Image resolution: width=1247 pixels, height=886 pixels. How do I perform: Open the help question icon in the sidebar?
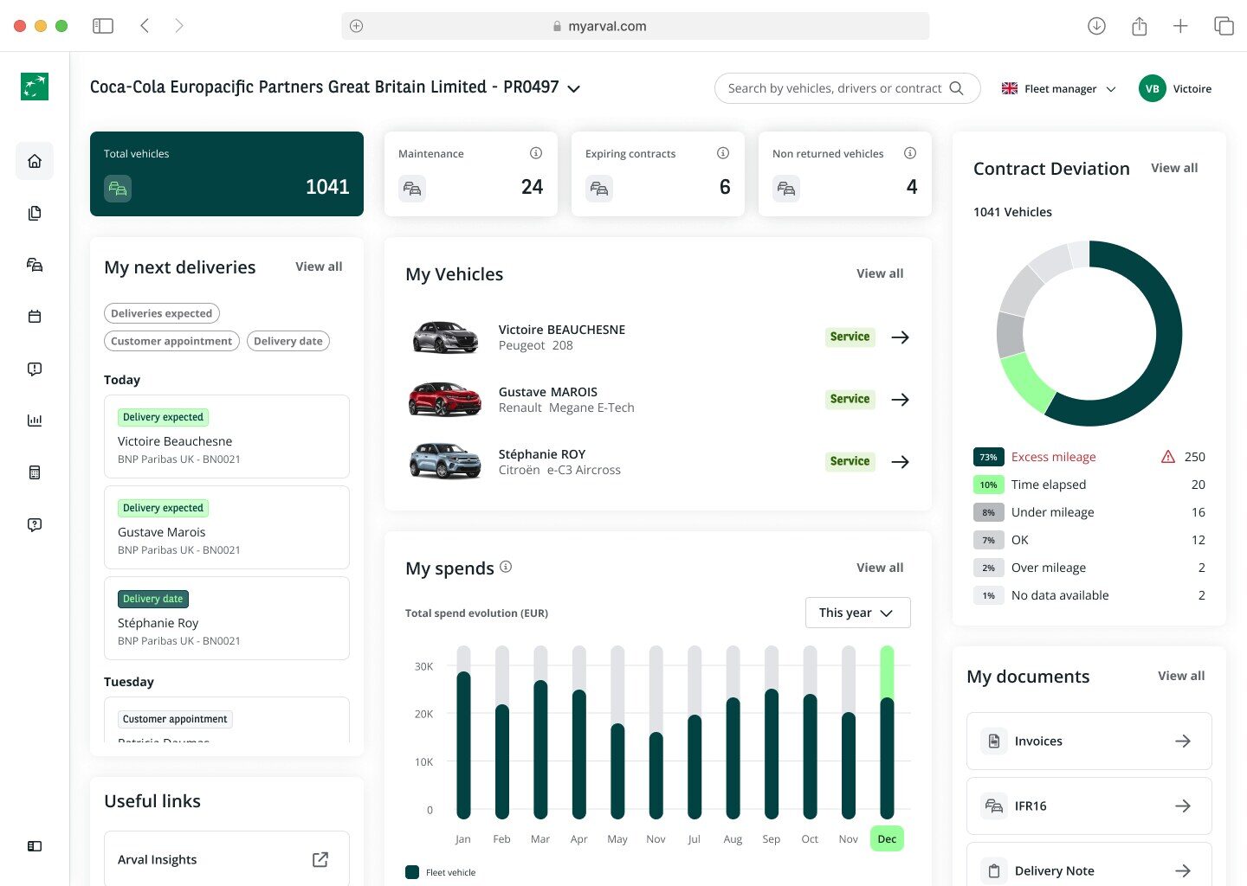(35, 524)
